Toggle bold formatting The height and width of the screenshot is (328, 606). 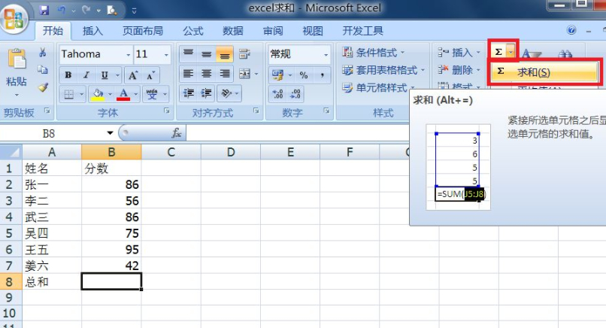pos(68,75)
